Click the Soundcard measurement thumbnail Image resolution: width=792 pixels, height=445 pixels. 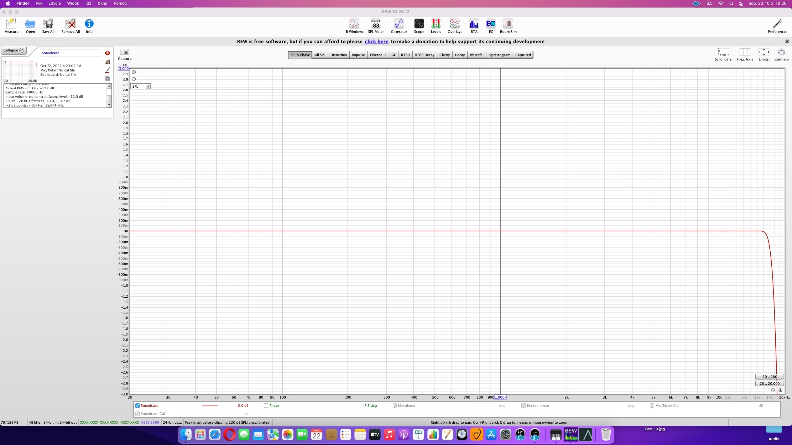tap(20, 71)
